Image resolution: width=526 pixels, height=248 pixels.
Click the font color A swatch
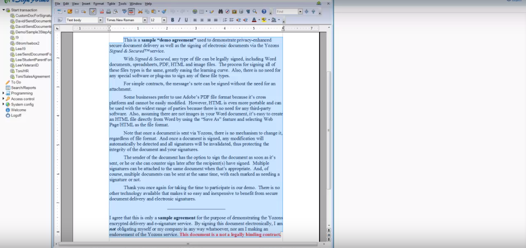click(254, 20)
